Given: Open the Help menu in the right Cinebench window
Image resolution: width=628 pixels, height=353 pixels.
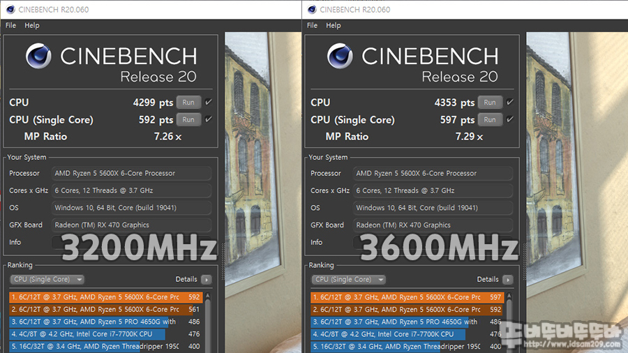Looking at the screenshot, I should pos(334,25).
